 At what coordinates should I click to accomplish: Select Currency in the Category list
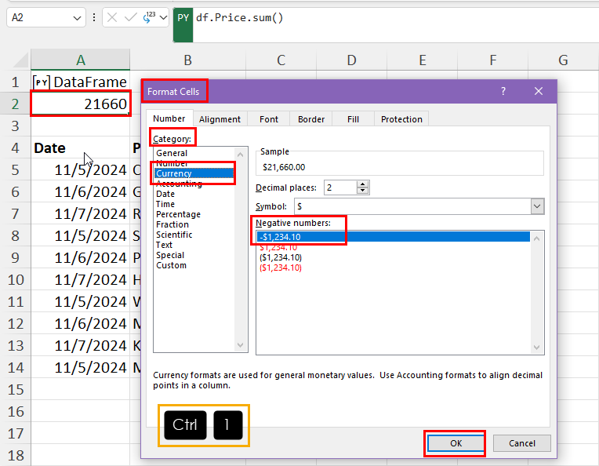pos(194,173)
